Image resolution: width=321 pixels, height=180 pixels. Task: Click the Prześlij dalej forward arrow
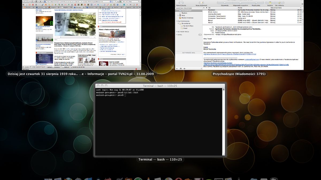tap(256, 3)
